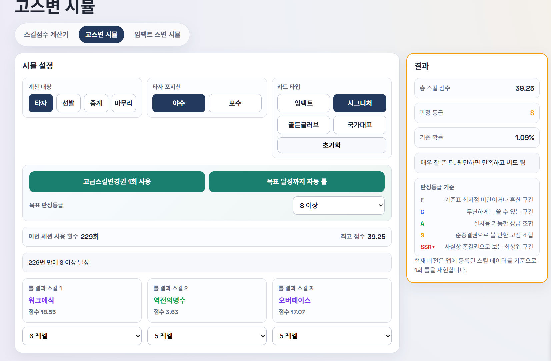Choose 선발 as calculation target
The width and height of the screenshot is (551, 361).
(x=68, y=103)
